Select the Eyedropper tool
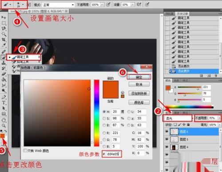This screenshot has height=172, width=222. pyautogui.click(x=4, y=45)
